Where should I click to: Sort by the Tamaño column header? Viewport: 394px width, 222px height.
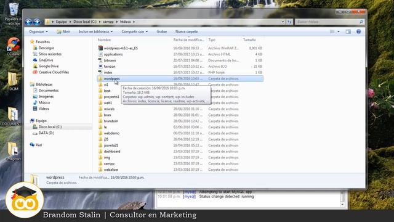coord(249,39)
